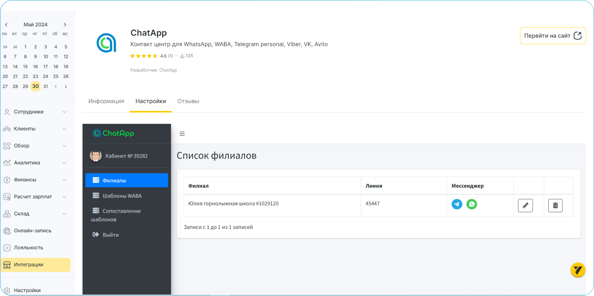The width and height of the screenshot is (594, 296).
Task: Delete the branch with trash icon
Action: click(555, 205)
